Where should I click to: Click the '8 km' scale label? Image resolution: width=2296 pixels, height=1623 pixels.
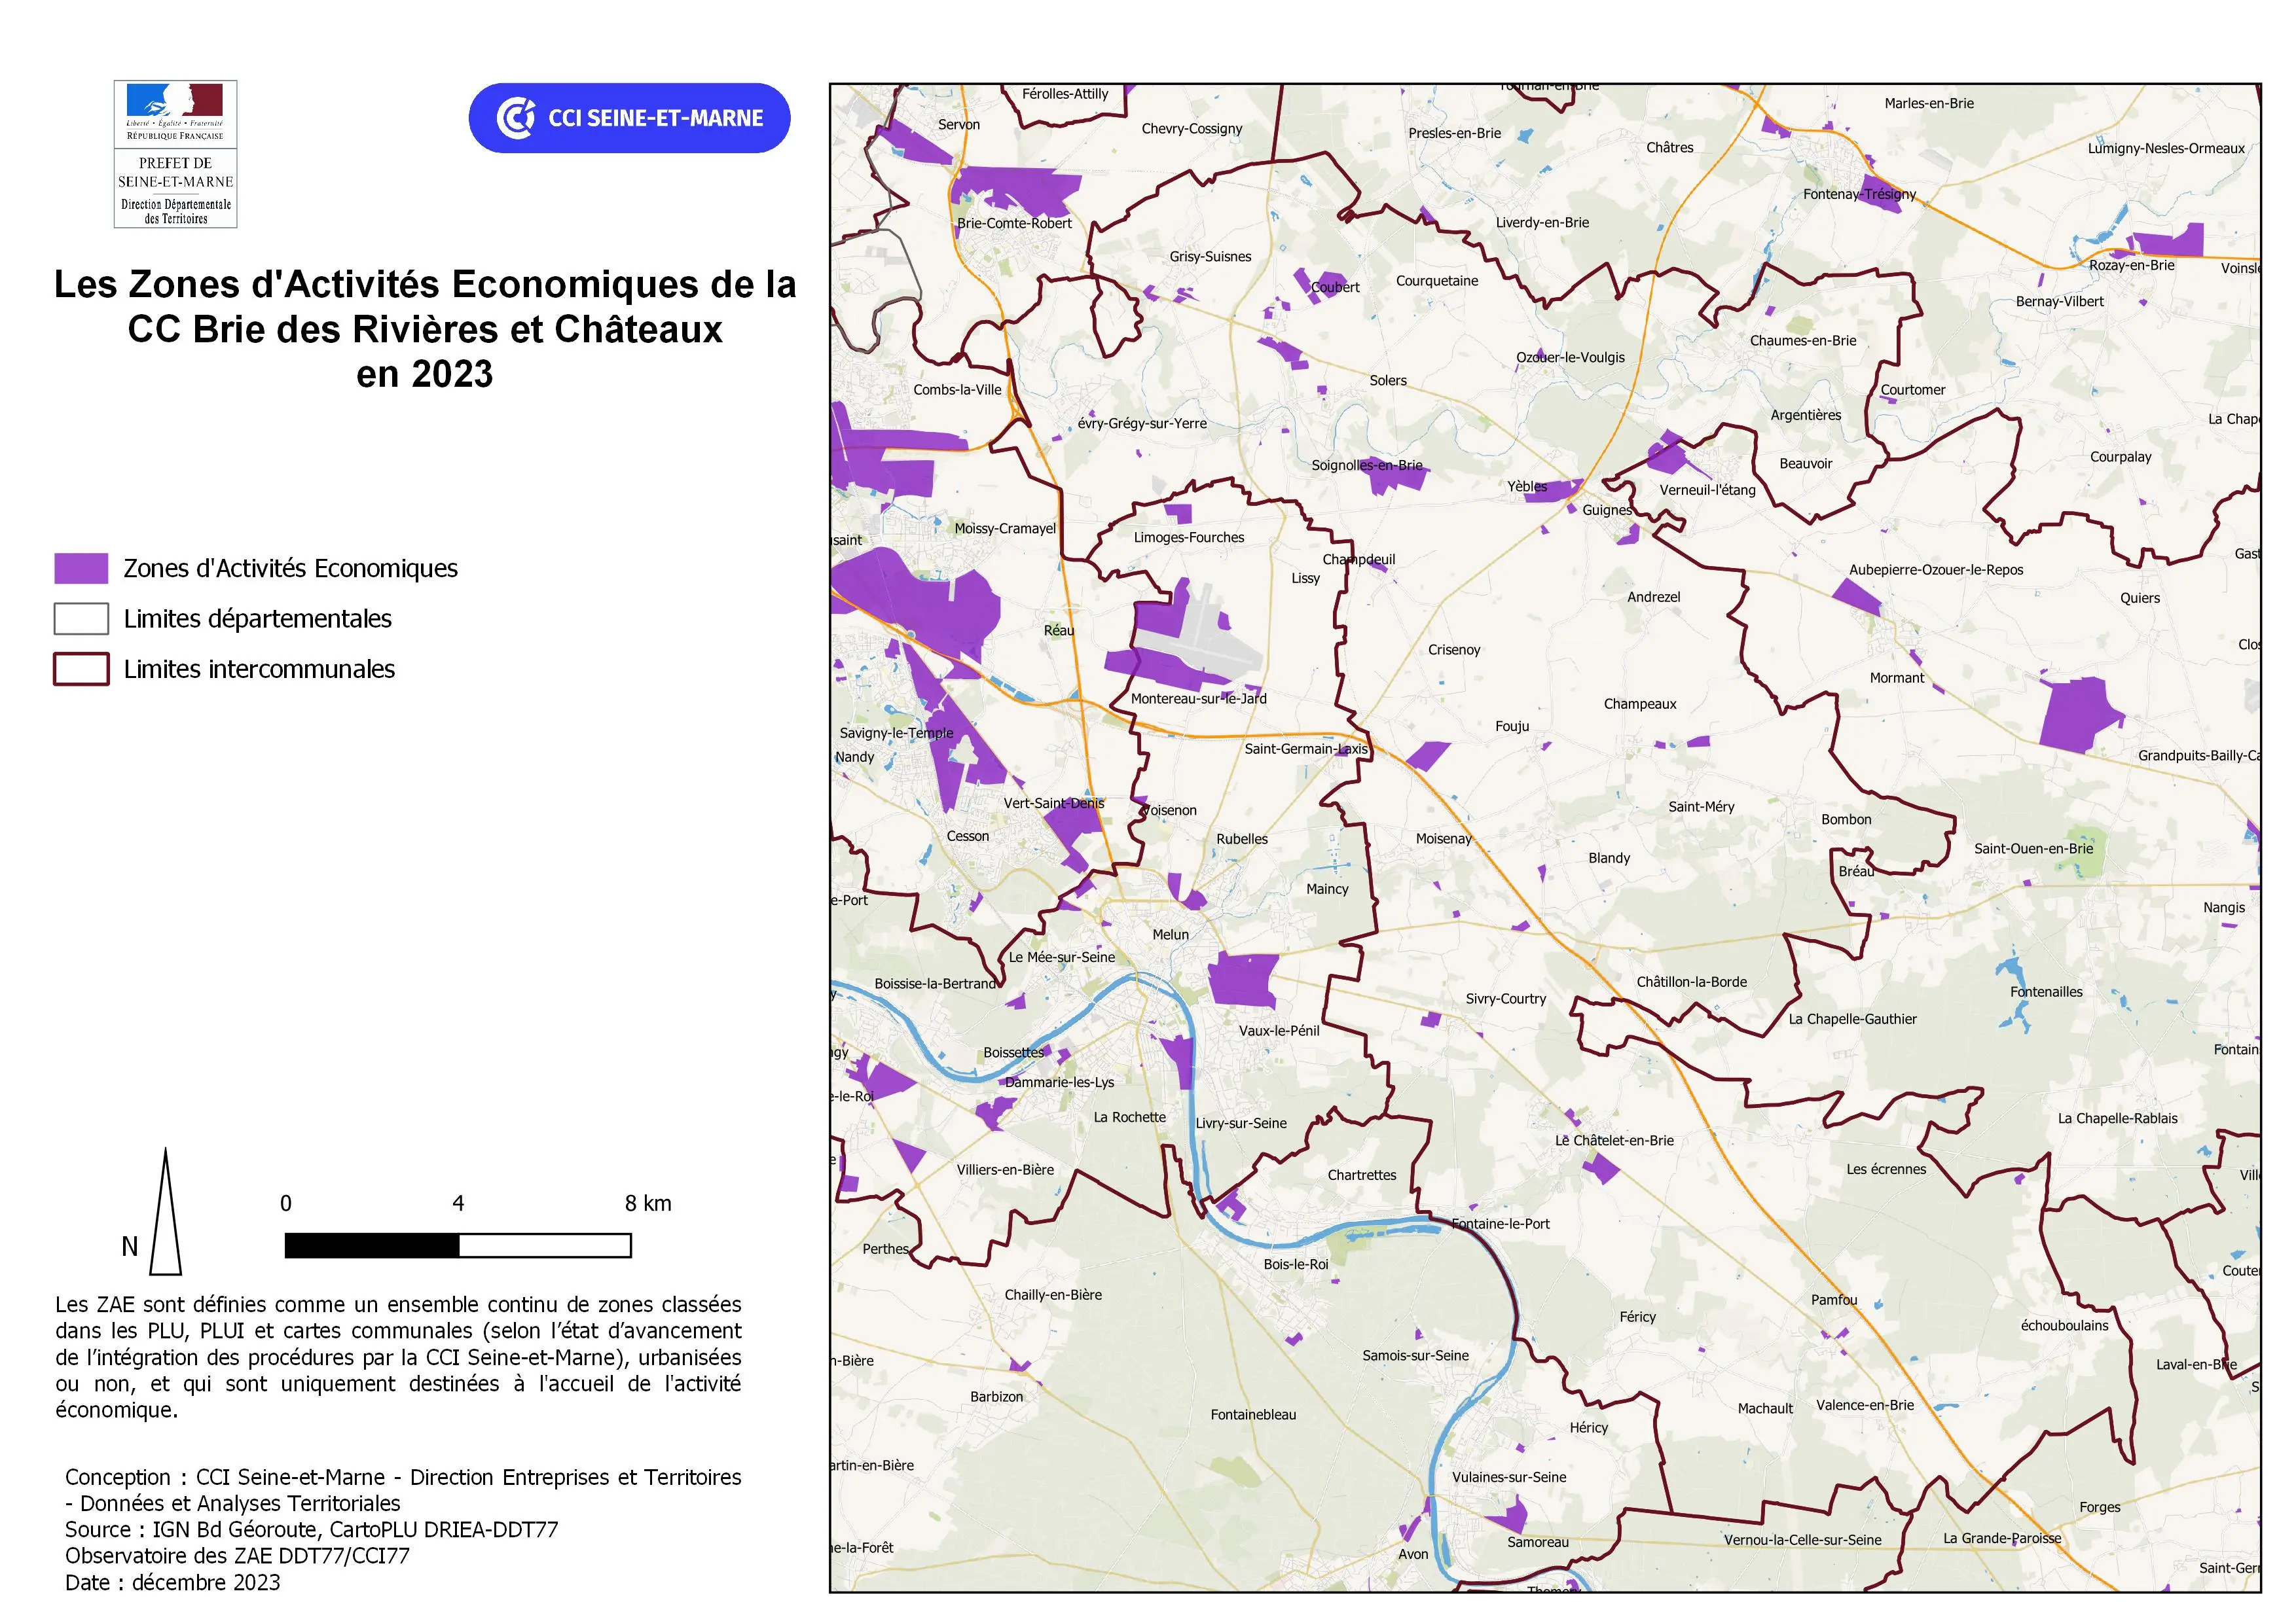(648, 1204)
